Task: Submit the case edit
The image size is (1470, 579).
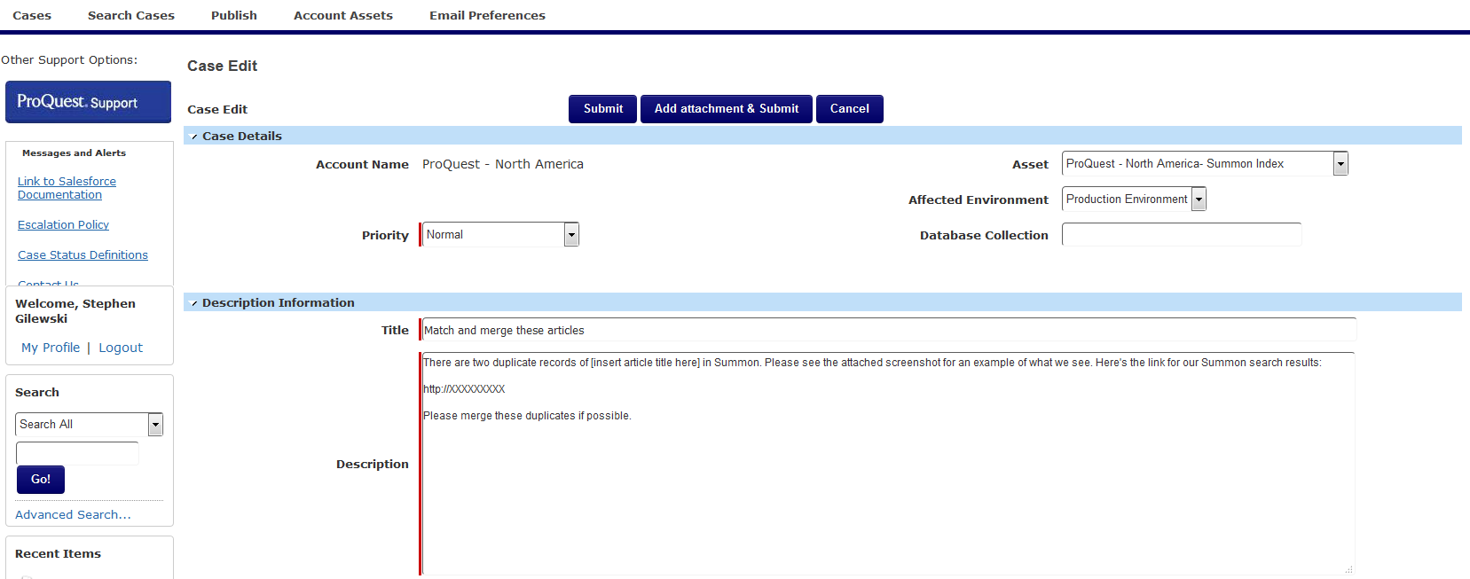Action: coord(603,109)
